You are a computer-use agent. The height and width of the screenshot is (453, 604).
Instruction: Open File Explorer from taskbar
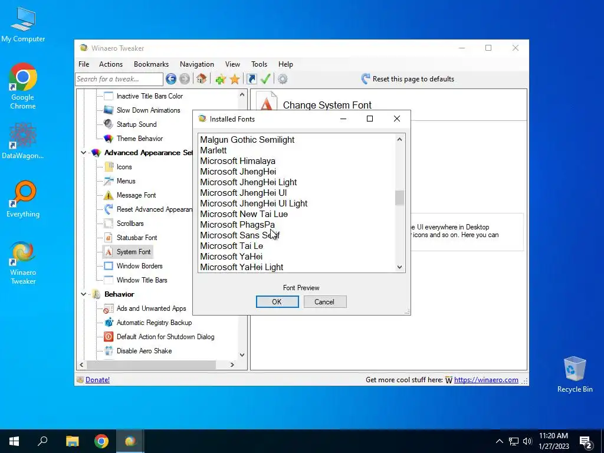72,441
